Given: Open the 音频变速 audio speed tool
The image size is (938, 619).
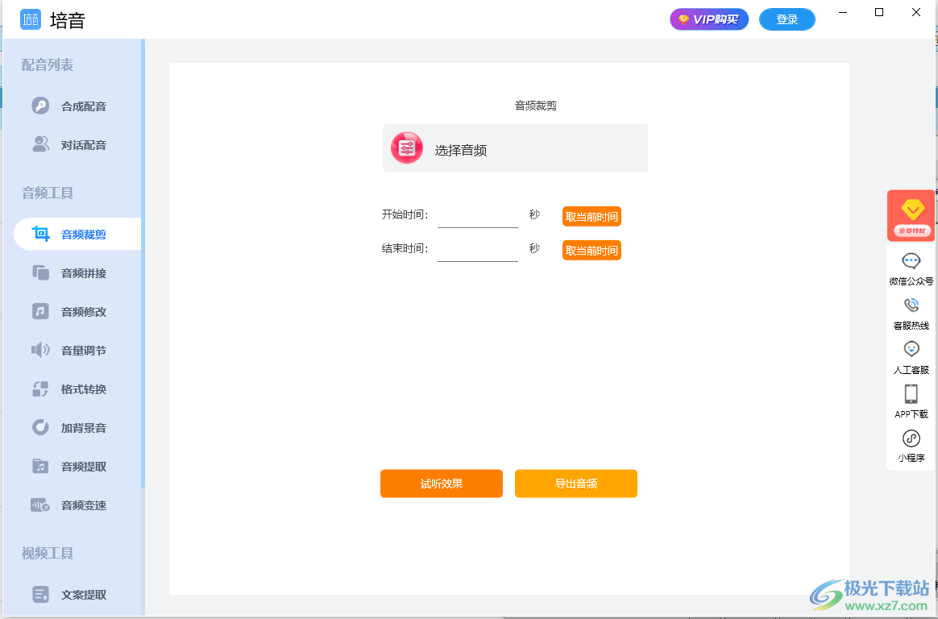Looking at the screenshot, I should pyautogui.click(x=77, y=505).
